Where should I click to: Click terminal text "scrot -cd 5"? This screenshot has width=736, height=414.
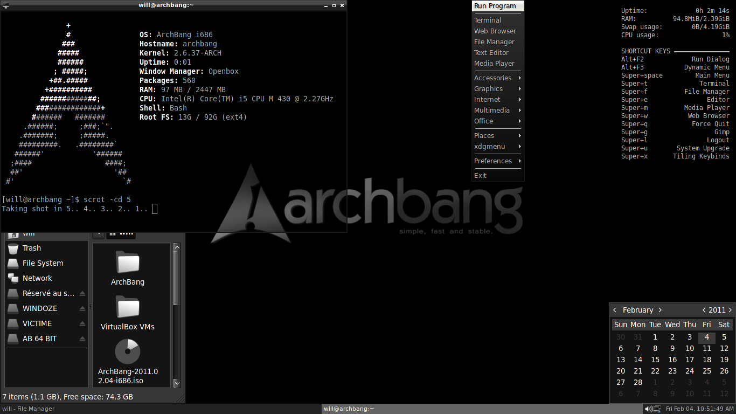107,199
